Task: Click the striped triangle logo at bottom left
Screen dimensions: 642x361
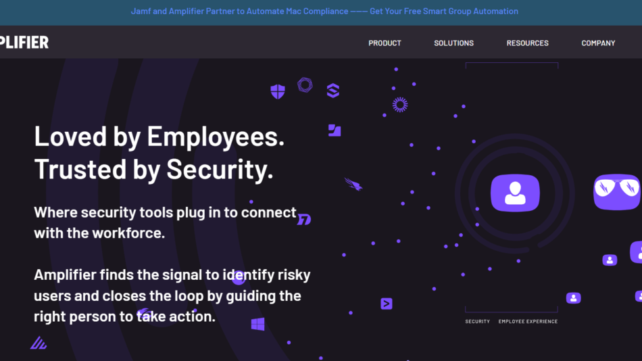Action: point(39,343)
